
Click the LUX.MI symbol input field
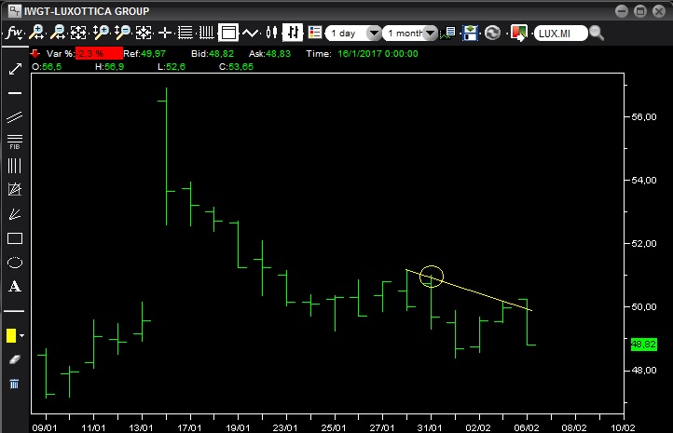560,34
